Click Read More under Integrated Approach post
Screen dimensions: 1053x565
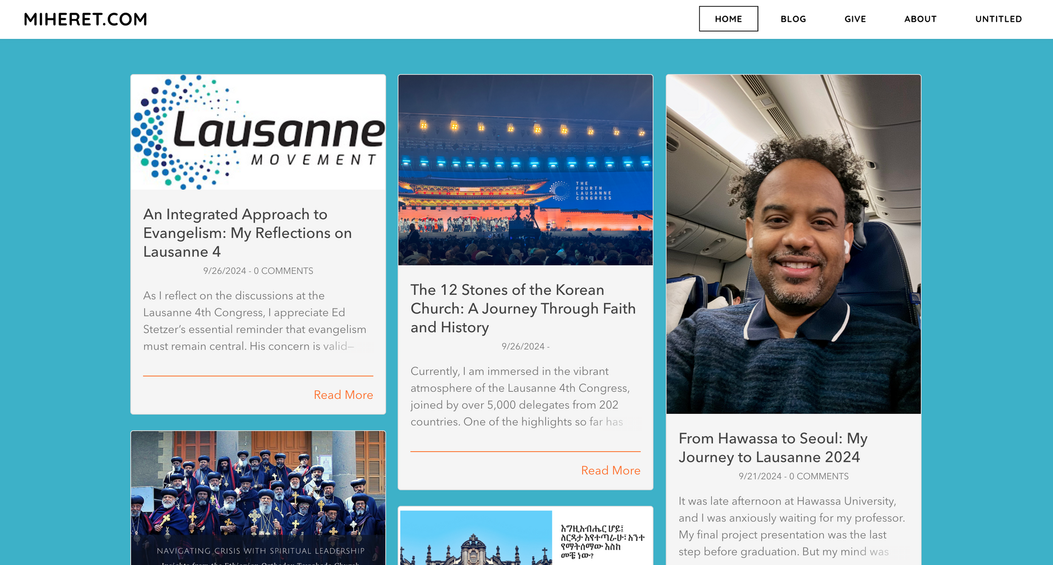point(343,395)
